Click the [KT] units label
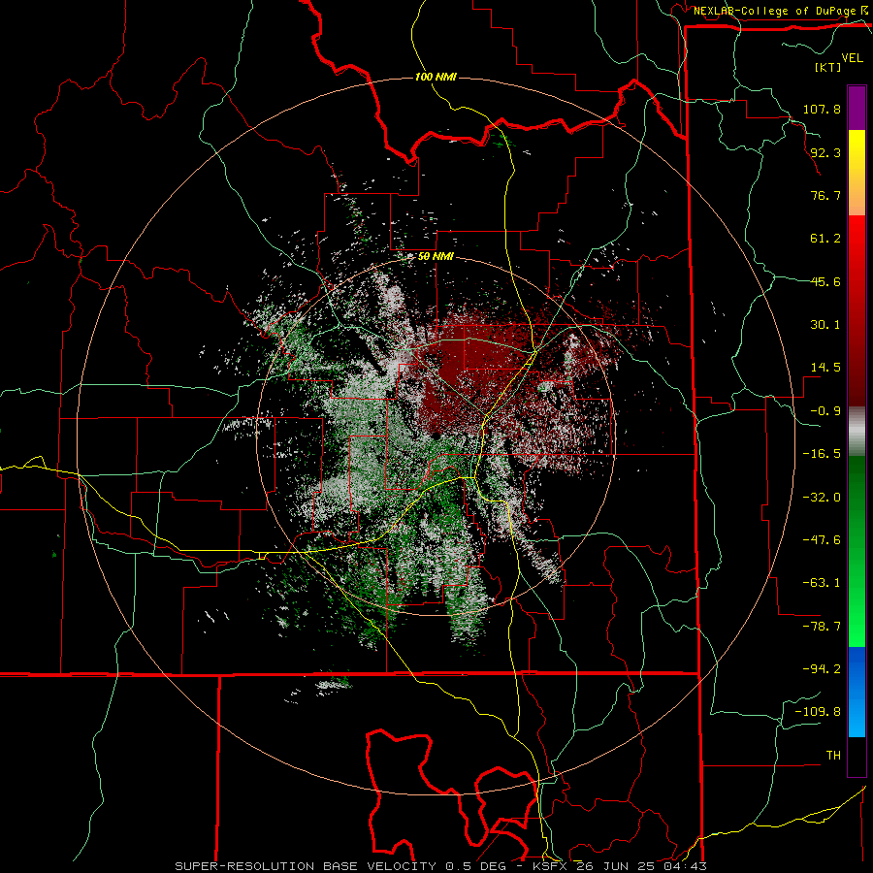 click(x=827, y=67)
